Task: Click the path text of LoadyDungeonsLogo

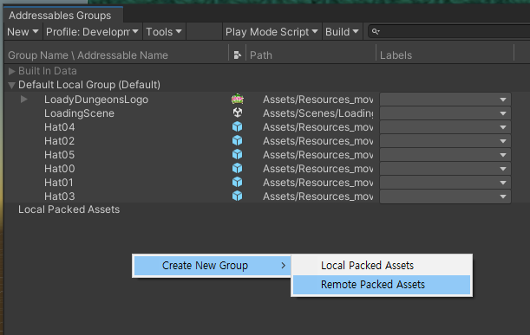Action: (x=318, y=100)
